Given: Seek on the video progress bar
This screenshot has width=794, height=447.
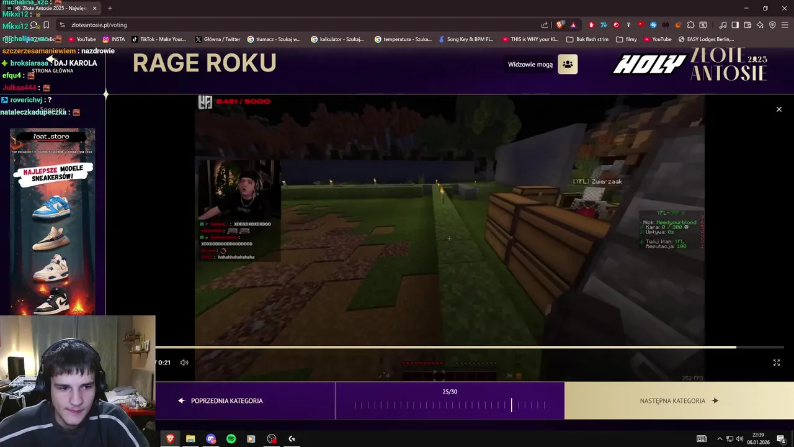Looking at the screenshot, I should coord(470,347).
